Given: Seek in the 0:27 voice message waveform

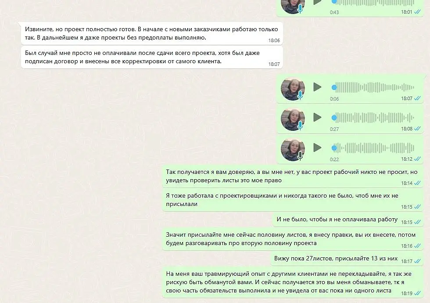Looking at the screenshot, I should tap(373, 118).
